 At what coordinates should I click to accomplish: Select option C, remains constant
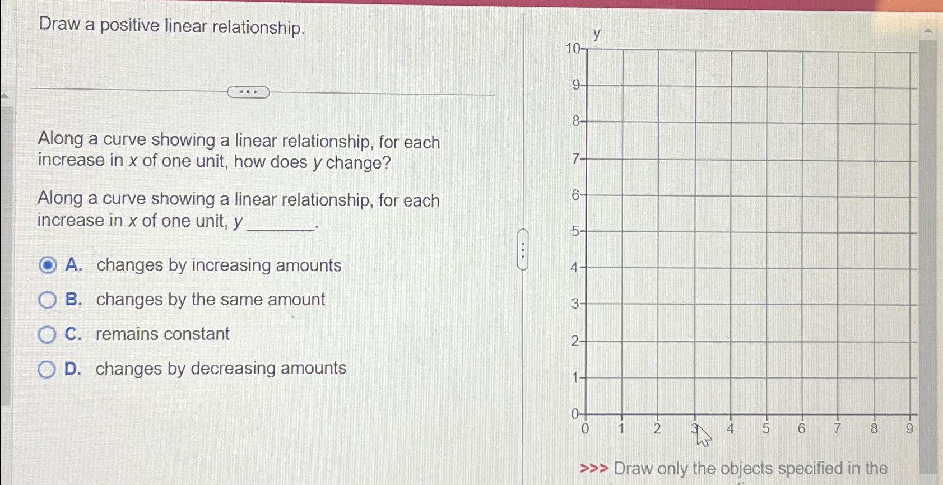(x=48, y=334)
